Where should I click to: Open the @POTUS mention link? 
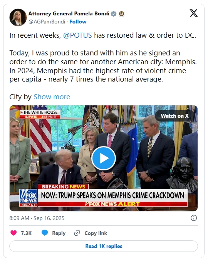[x=77, y=35]
